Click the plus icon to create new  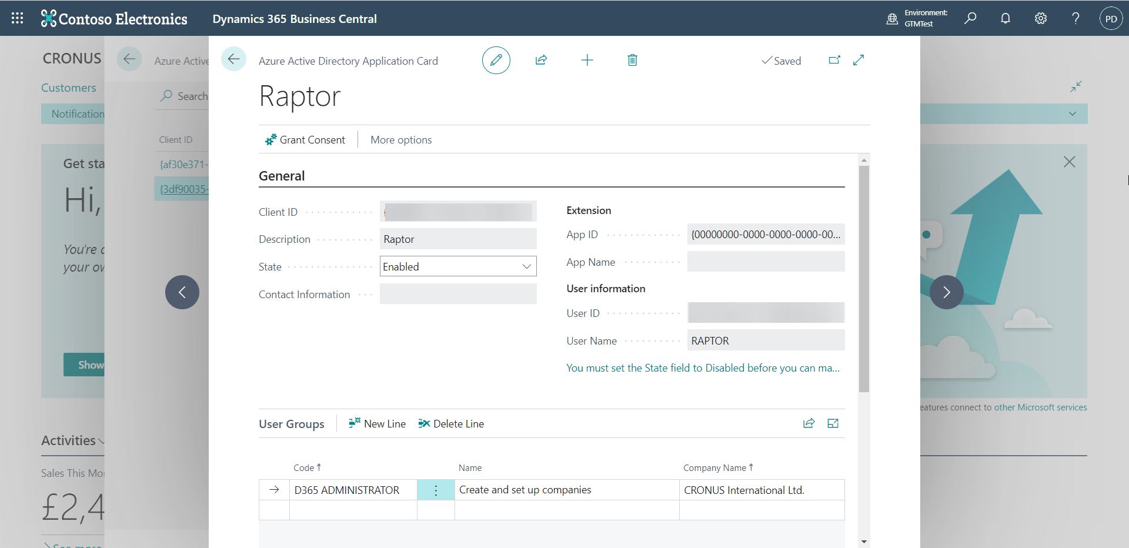[587, 60]
